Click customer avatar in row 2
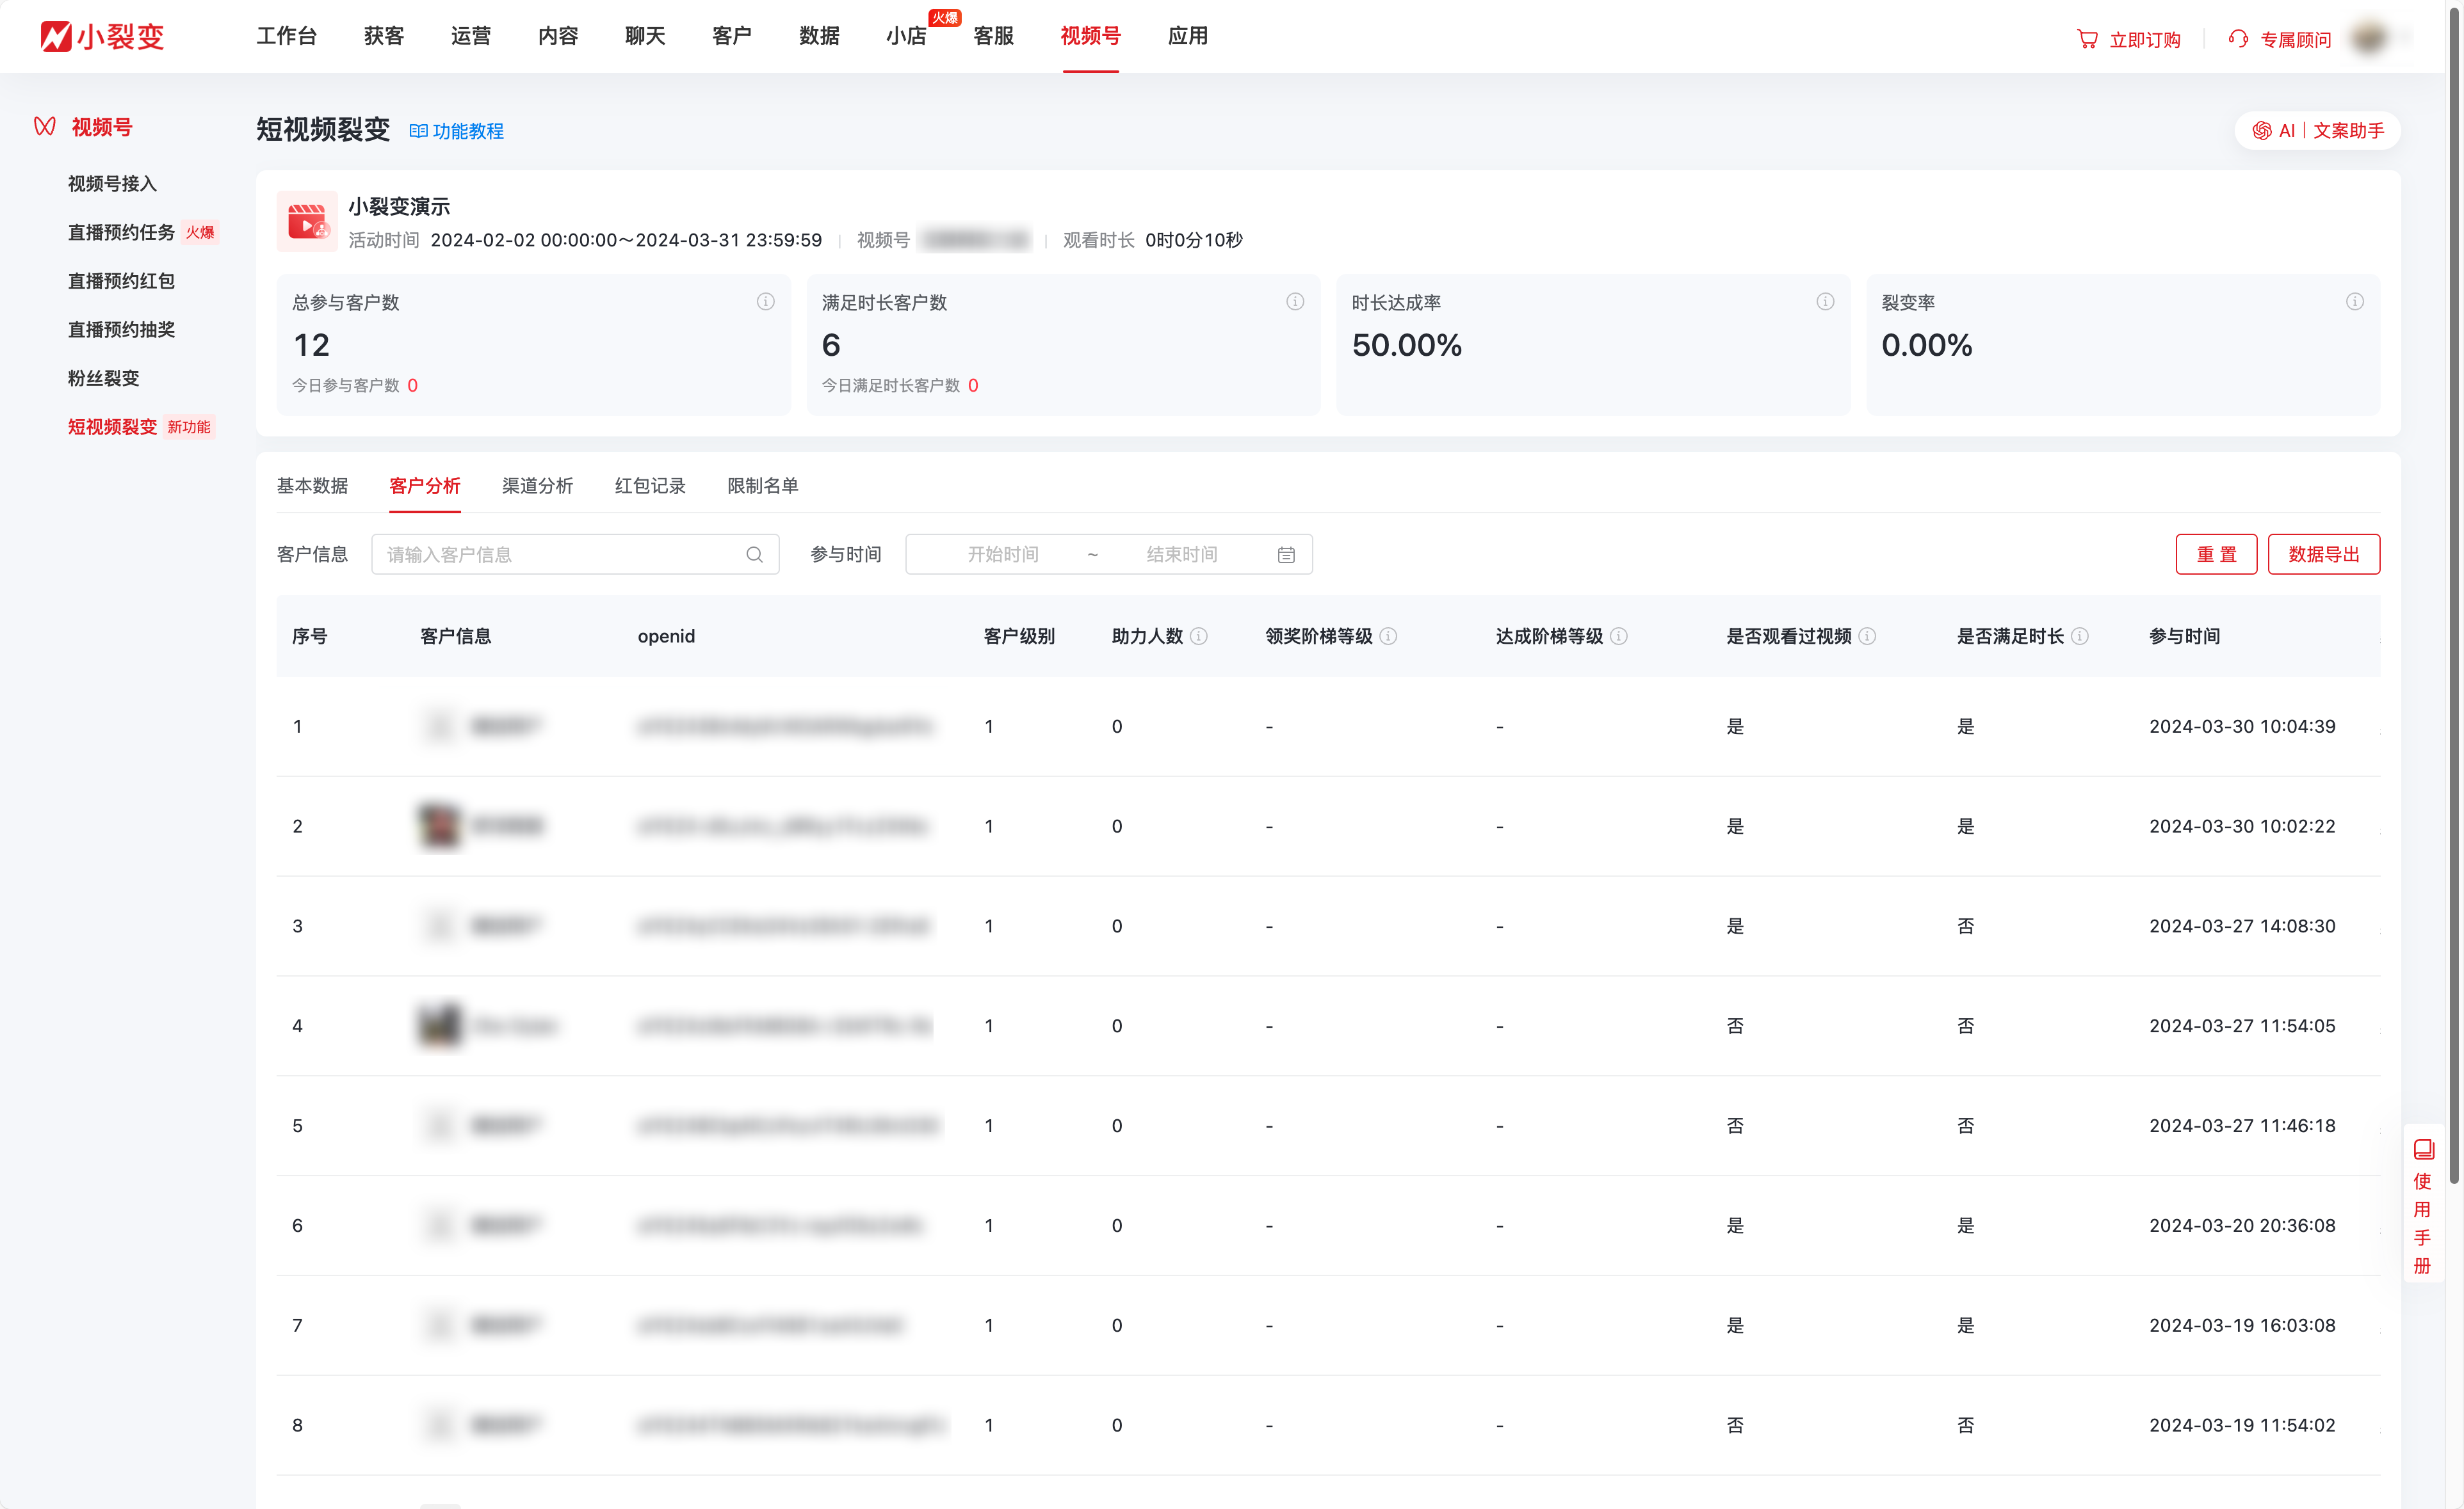The image size is (2464, 1509). pyautogui.click(x=439, y=826)
